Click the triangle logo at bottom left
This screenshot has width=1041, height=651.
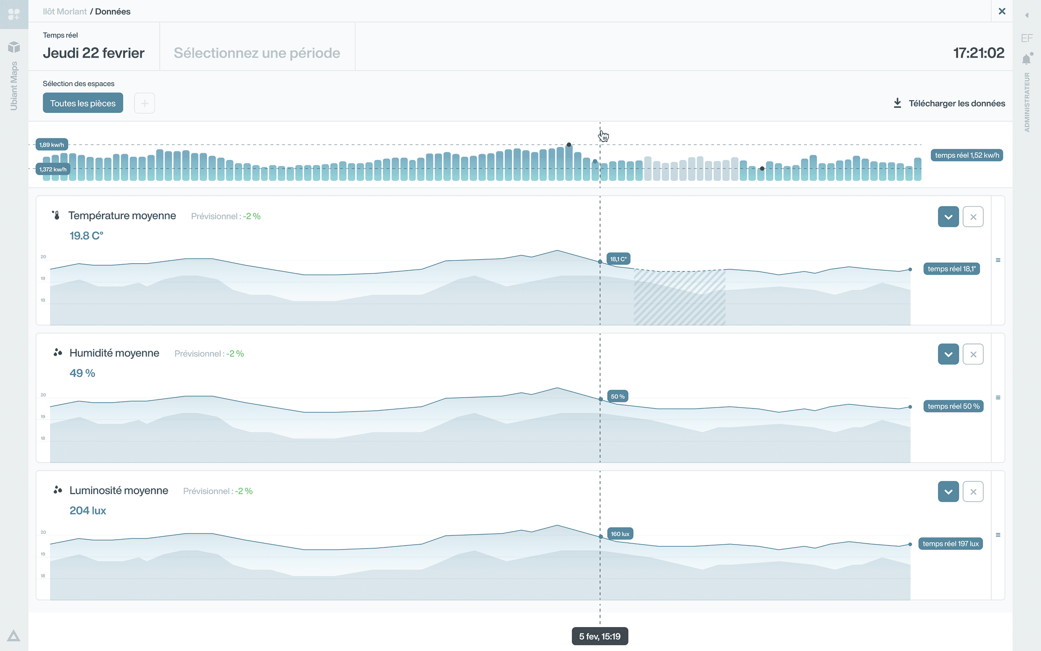point(14,636)
